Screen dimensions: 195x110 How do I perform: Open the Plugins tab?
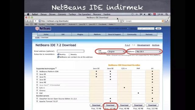[80, 35]
